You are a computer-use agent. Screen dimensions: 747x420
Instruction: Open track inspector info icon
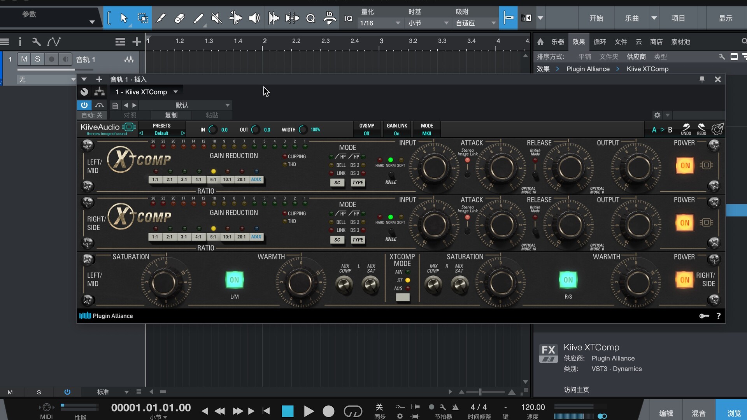click(20, 42)
